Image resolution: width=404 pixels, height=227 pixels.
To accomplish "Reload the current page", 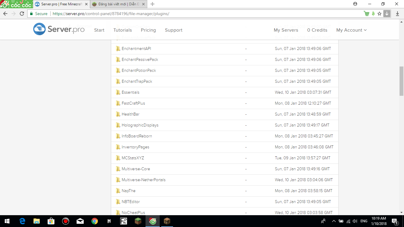I will coord(22,14).
